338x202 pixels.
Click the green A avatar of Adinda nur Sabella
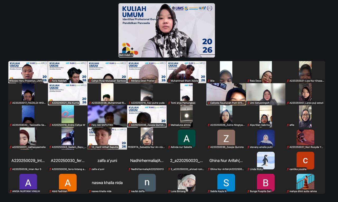click(x=186, y=138)
